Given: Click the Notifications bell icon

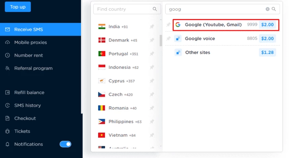Looking at the screenshot, I should tap(8, 144).
